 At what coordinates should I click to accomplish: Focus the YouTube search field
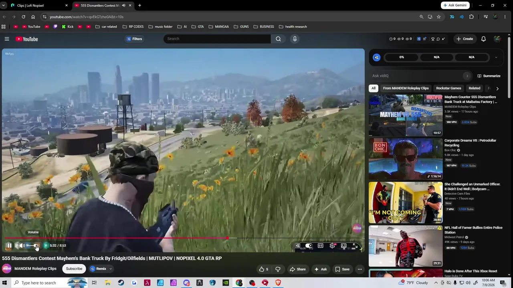(x=217, y=39)
